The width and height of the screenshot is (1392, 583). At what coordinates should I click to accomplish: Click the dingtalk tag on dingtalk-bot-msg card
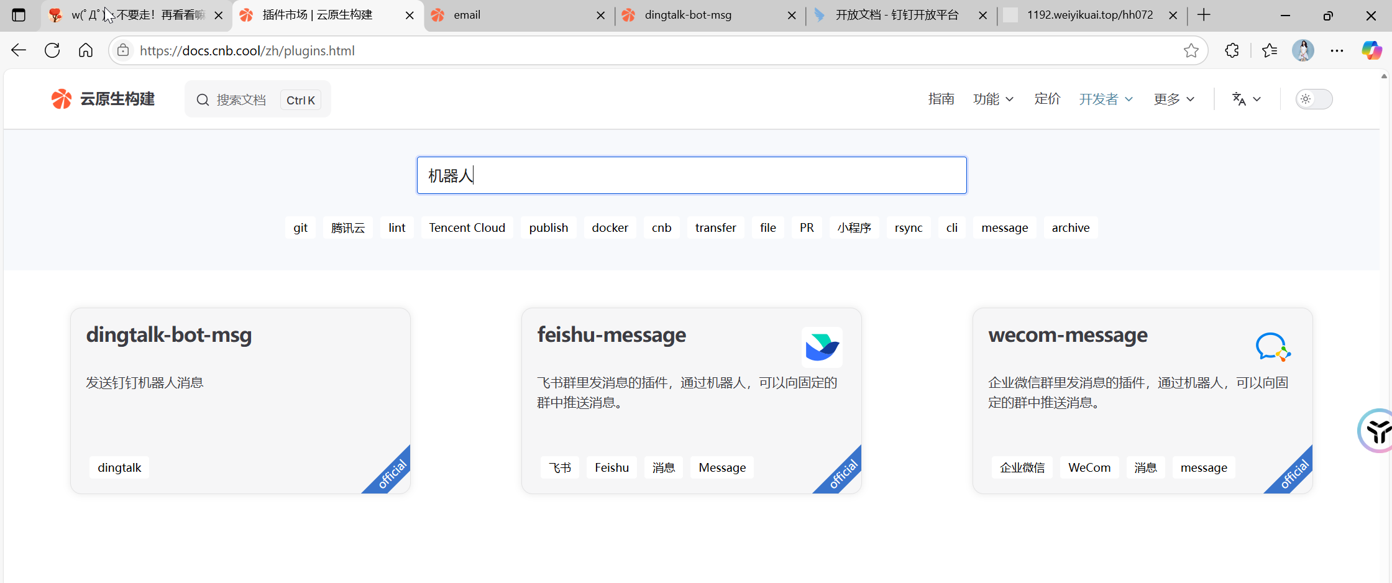[119, 467]
